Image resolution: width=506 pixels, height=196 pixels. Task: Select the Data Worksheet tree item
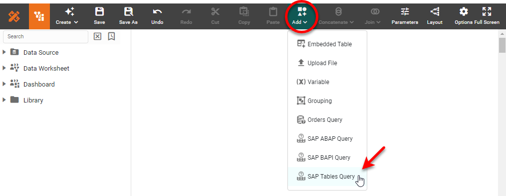point(39,68)
